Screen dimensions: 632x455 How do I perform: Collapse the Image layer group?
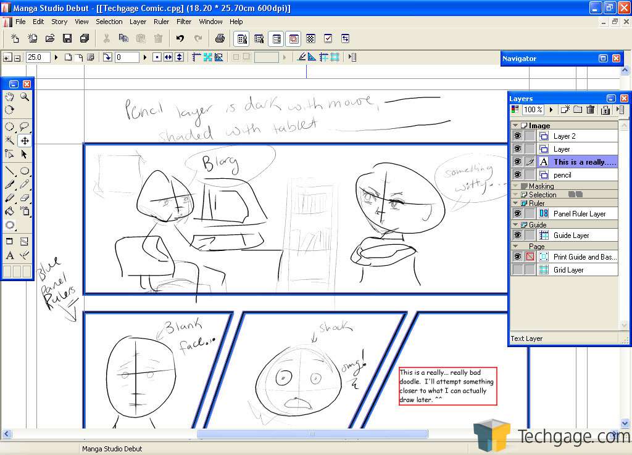(x=515, y=126)
